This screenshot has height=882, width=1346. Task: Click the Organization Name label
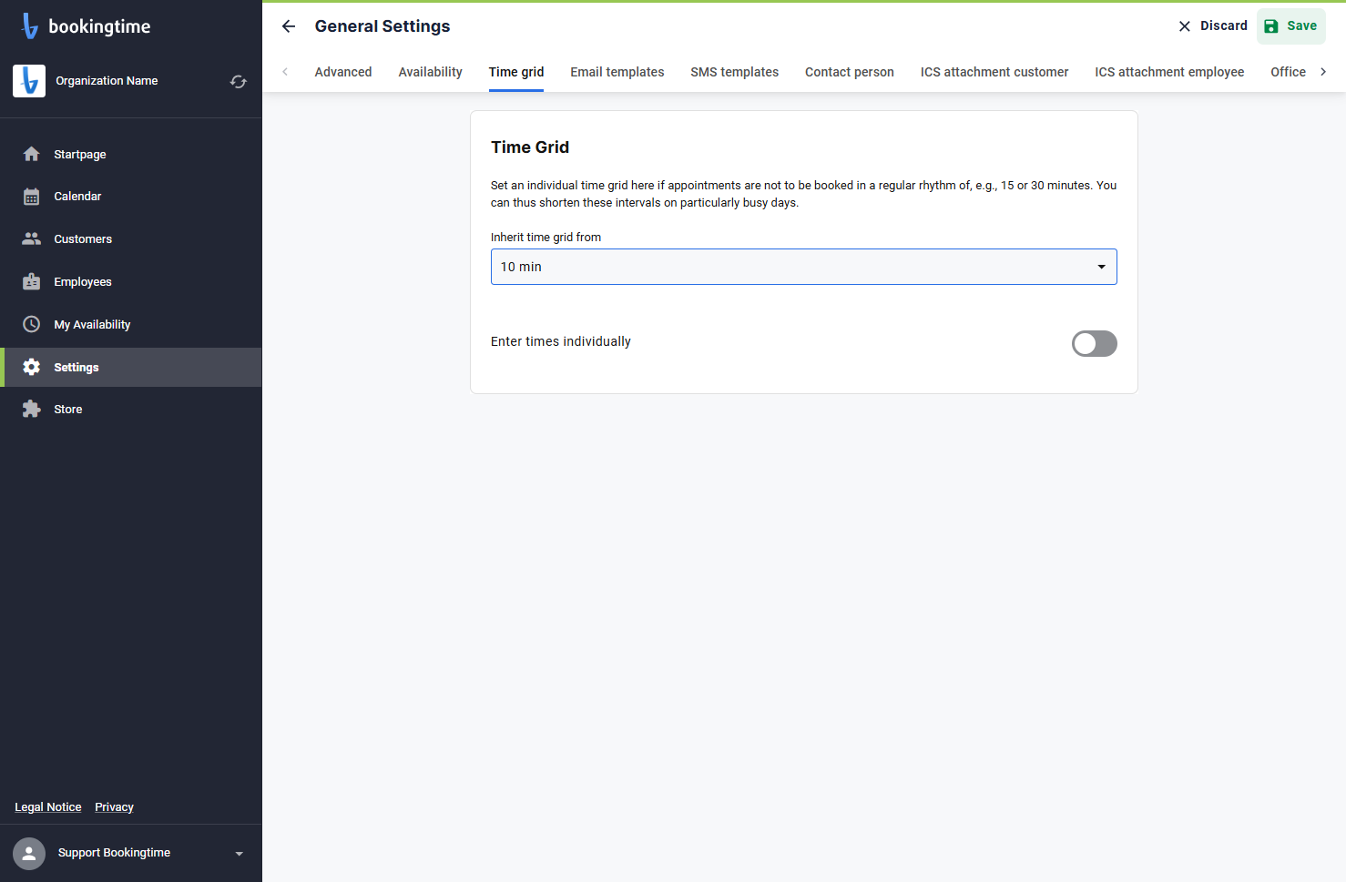pos(107,81)
